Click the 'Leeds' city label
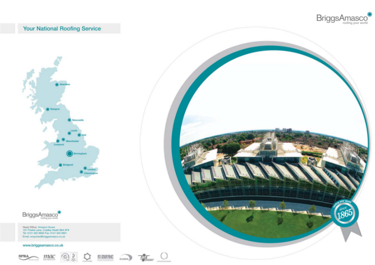 coord(74,131)
